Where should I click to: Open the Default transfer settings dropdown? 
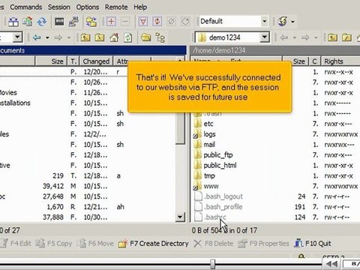(264, 22)
